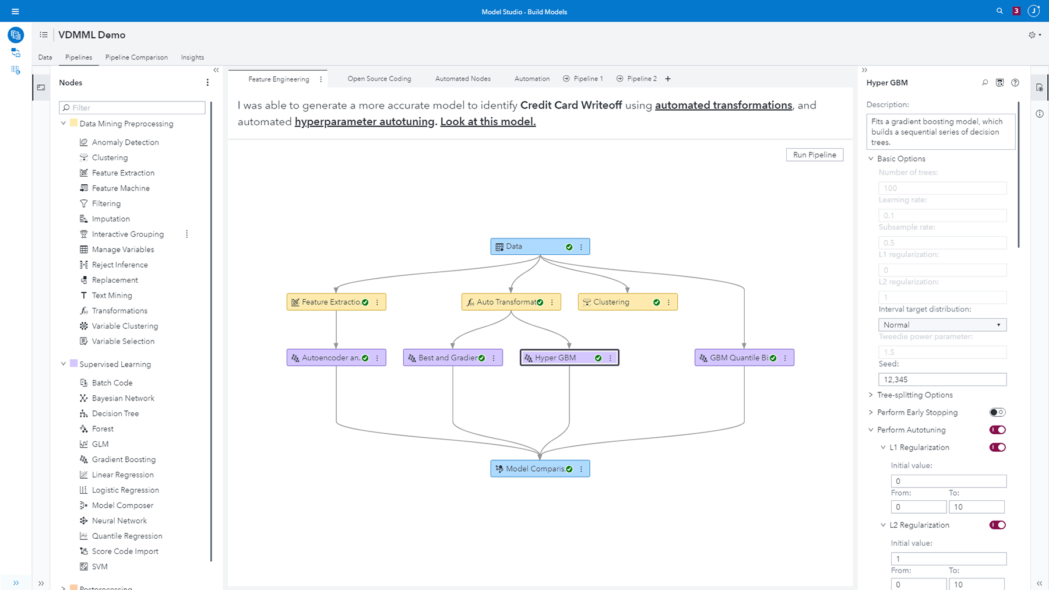Open notifications showing badge count 3
The image size is (1049, 590).
(x=1016, y=10)
